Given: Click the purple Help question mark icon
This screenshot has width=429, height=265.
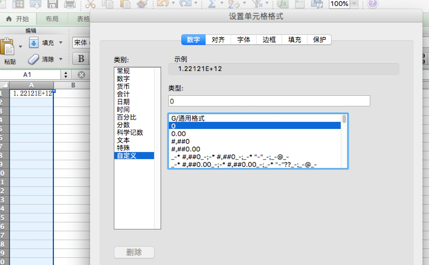Looking at the screenshot, I should click(x=372, y=4).
